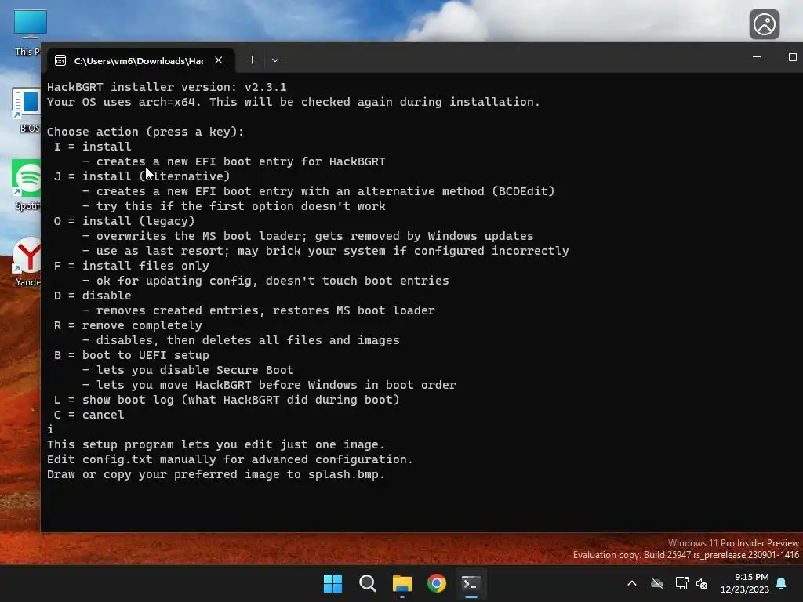Viewport: 803px width, 602px height.
Task: Click the 'O = install (legacy)' line
Action: [x=125, y=221]
